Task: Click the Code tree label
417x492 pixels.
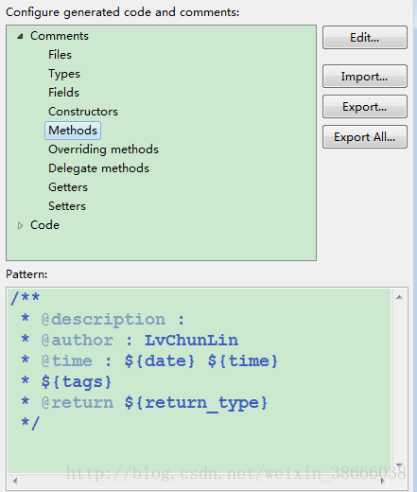Action: pos(44,225)
